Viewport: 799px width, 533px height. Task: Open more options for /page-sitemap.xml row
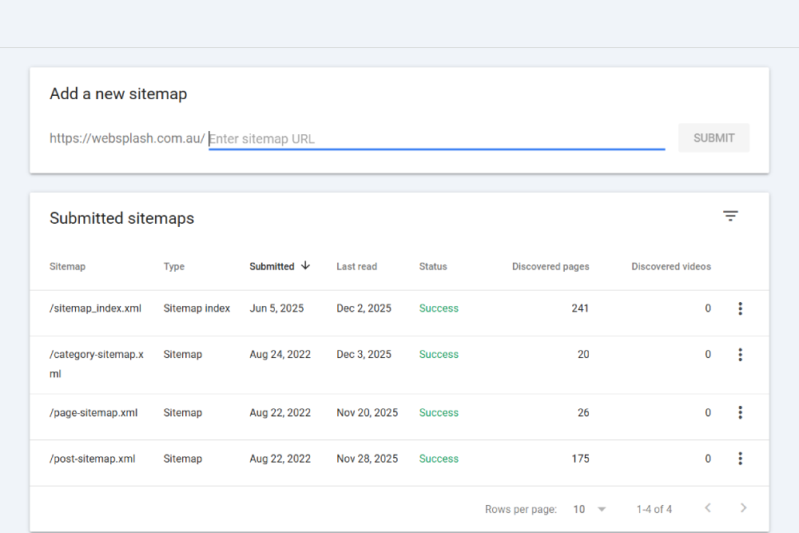point(740,412)
